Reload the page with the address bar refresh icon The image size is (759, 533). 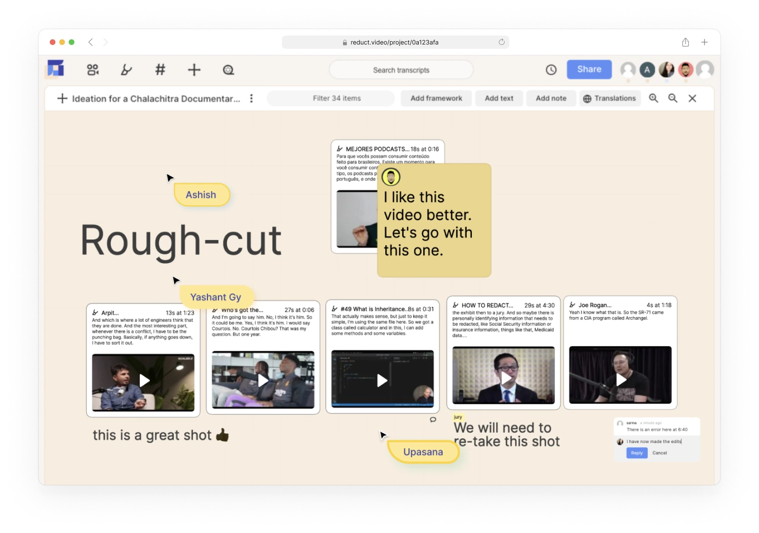point(502,42)
